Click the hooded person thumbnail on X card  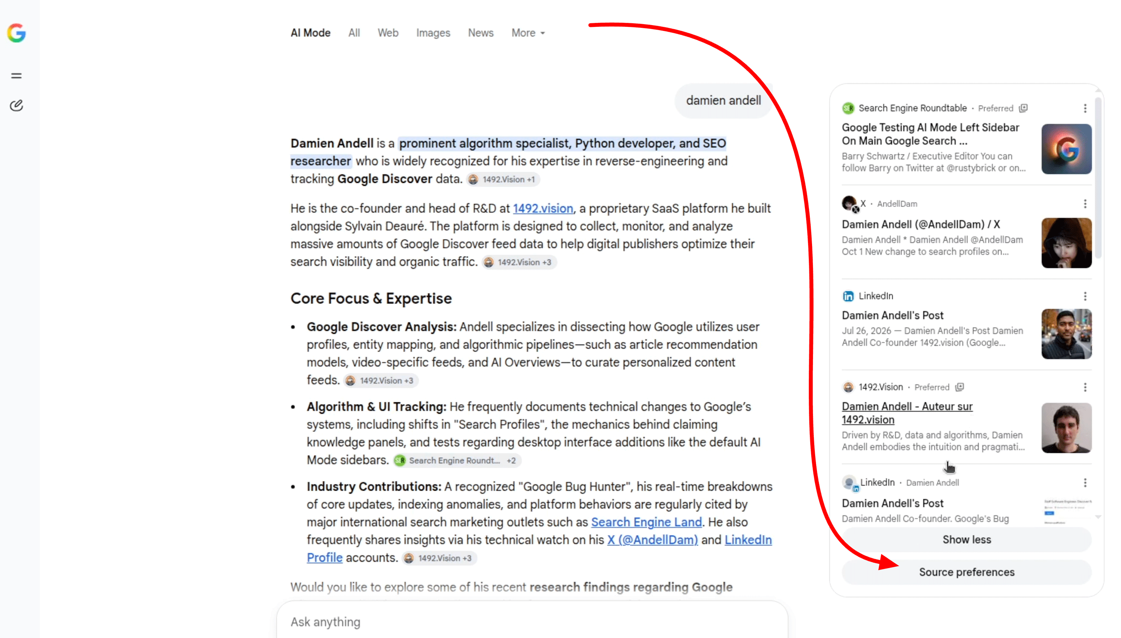(x=1066, y=243)
